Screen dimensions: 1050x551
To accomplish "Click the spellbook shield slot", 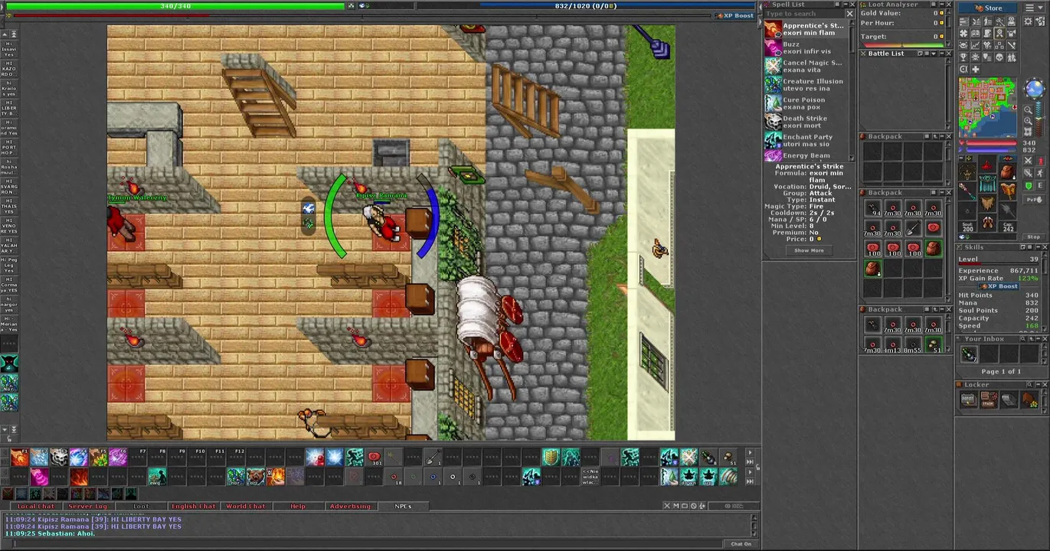I will click(x=1007, y=191).
